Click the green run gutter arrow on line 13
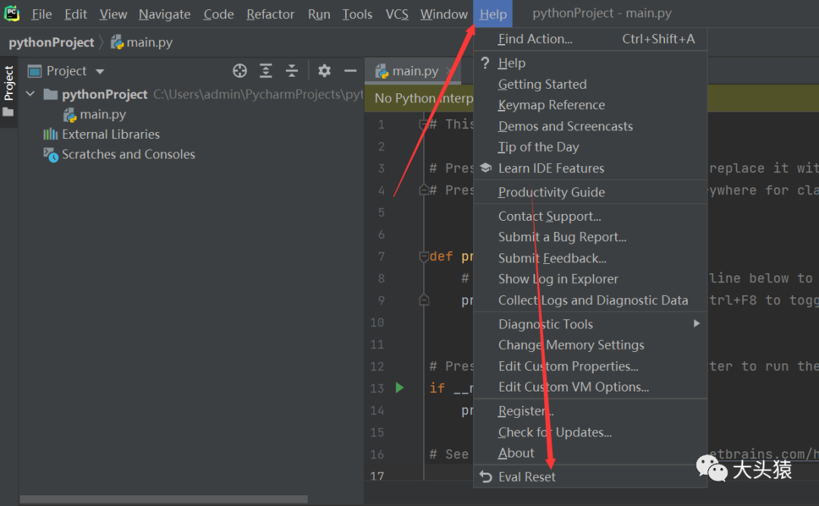The width and height of the screenshot is (819, 506). point(400,388)
